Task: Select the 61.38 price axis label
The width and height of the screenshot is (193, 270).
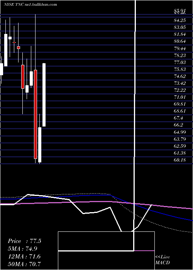Action: tap(180, 153)
